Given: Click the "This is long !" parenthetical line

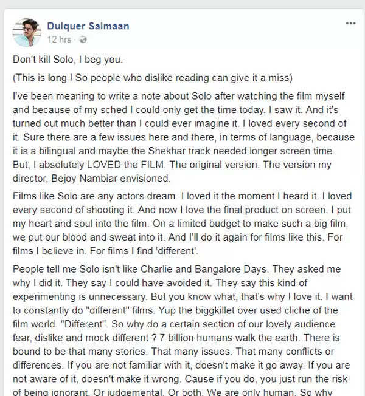Looking at the screenshot, I should pos(153,78).
